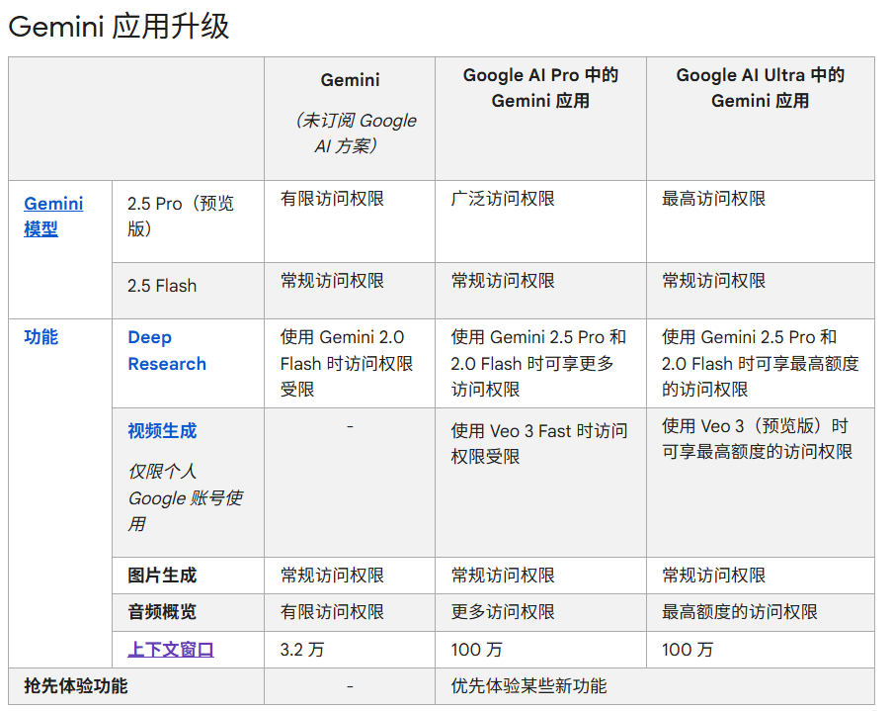Click the "Gemini 应用升级" page heading
The image size is (892, 711).
tap(119, 27)
